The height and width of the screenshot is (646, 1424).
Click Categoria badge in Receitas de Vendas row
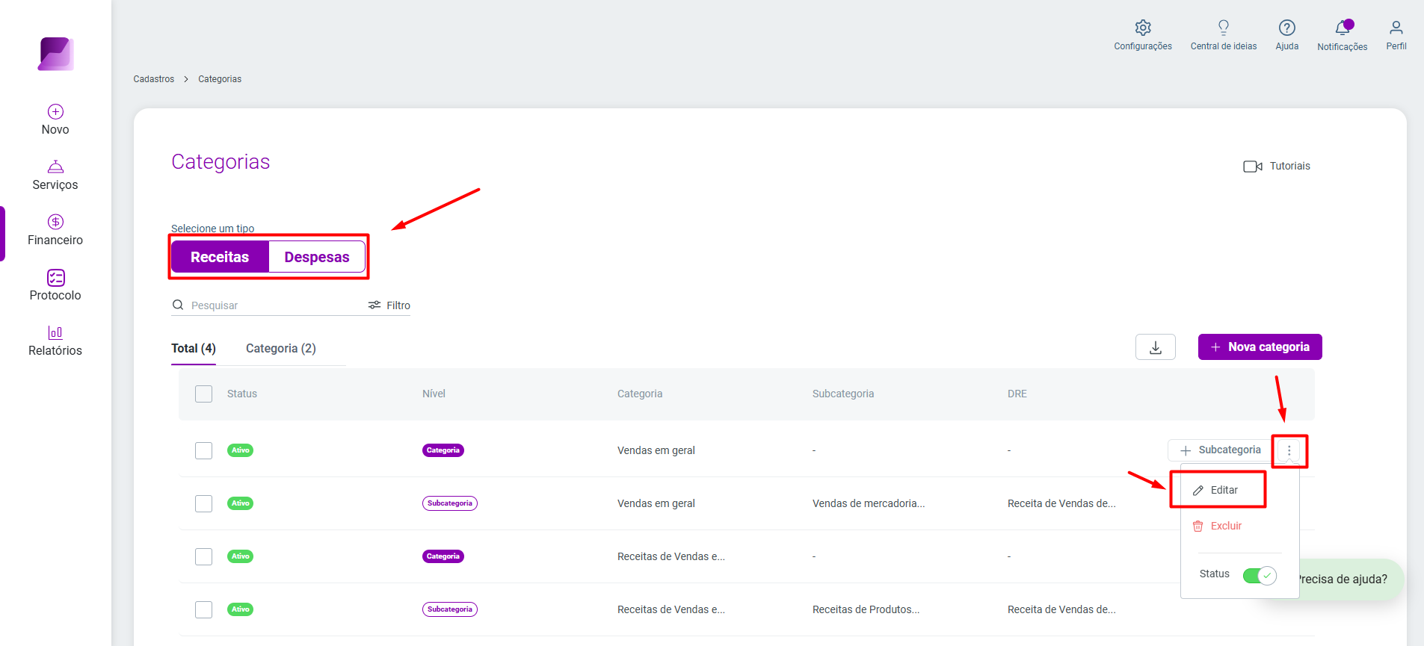coord(443,556)
